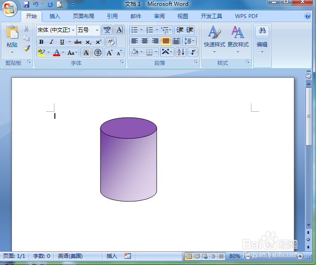This screenshot has height=265, width=316.
Task: Click 字数: 0 in status bar
Action: (41, 256)
